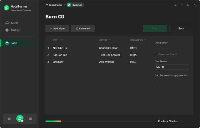
Task: Click the plus icon in Add More
Action: (51, 28)
